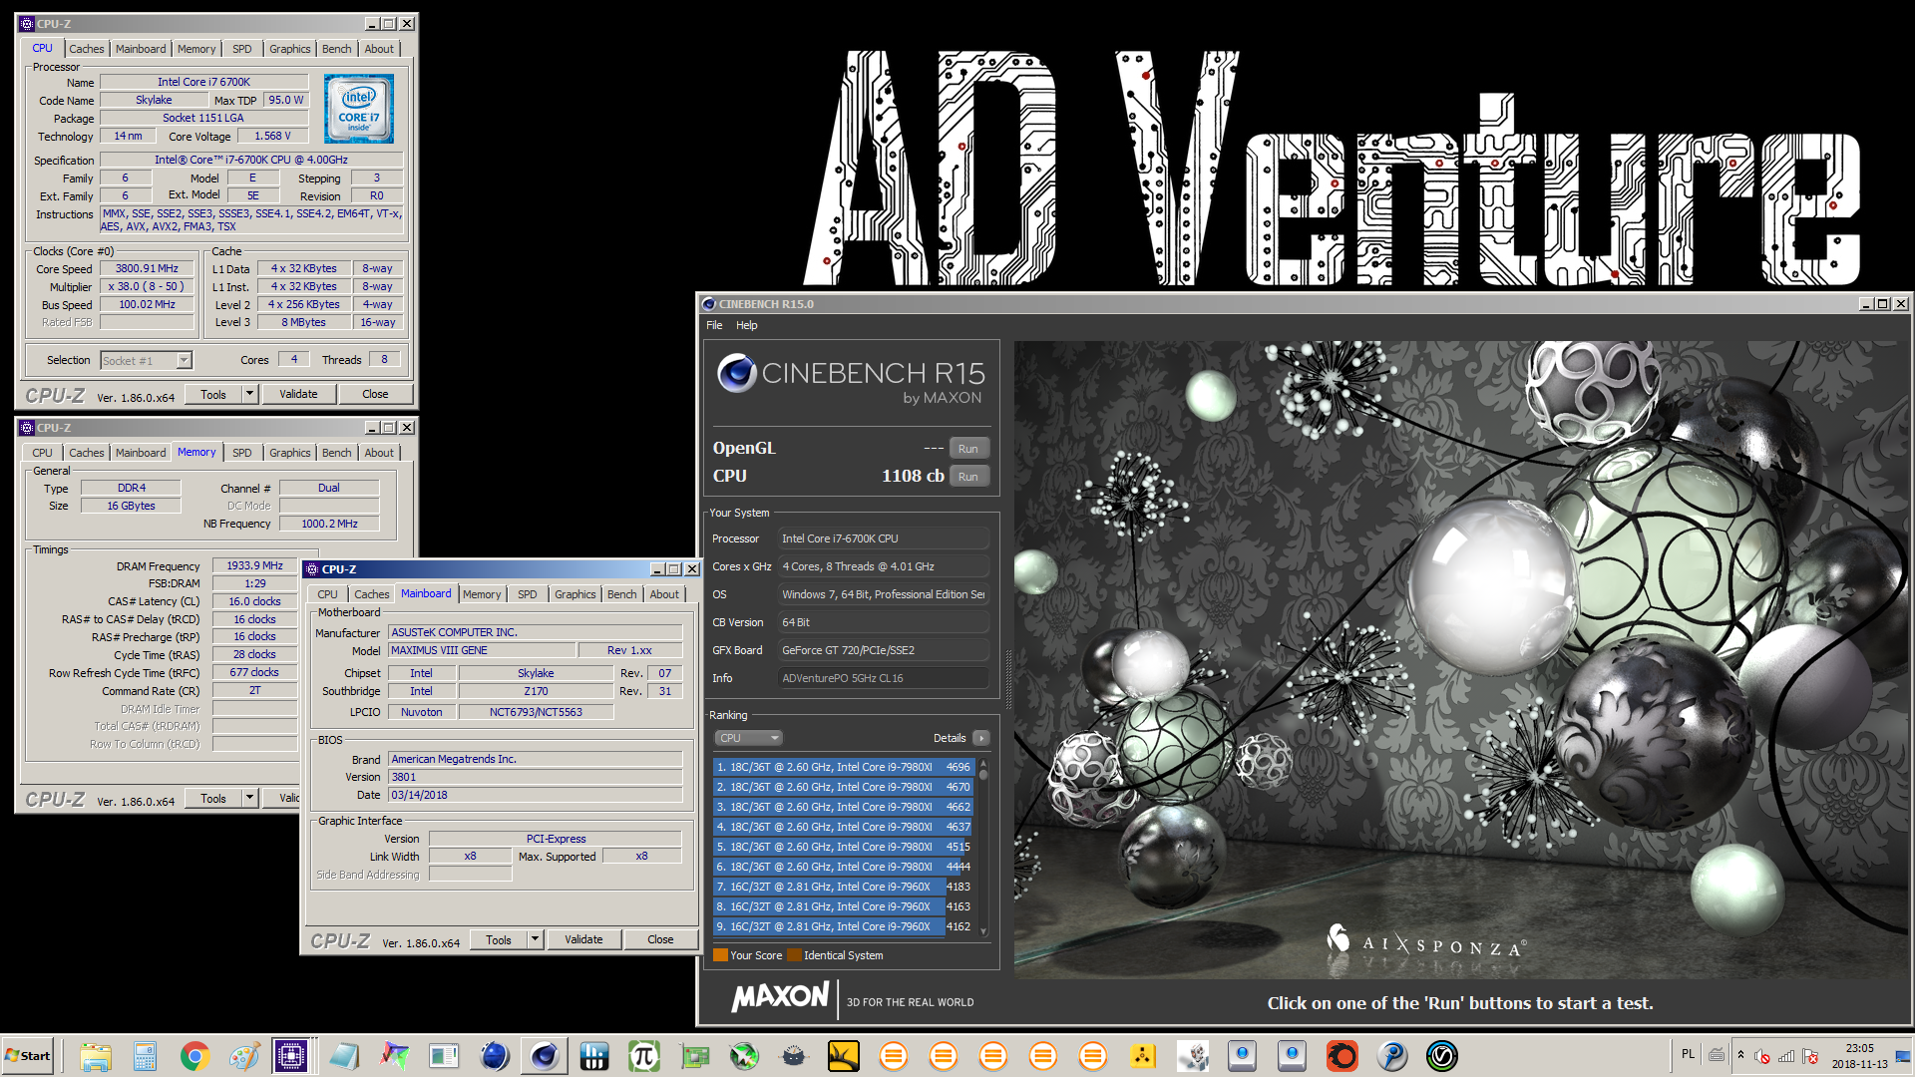Open Notepad from the taskbar
This screenshot has width=1915, height=1077.
pos(345,1056)
